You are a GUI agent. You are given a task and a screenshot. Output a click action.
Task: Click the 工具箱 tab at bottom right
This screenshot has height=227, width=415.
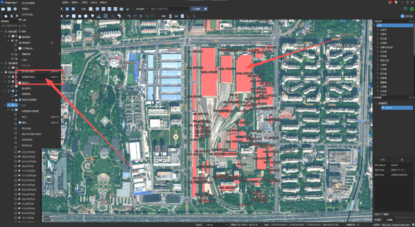[x=389, y=220]
